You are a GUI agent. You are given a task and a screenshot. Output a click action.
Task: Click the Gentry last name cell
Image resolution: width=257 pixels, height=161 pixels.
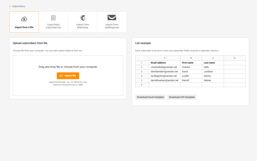click(213, 76)
